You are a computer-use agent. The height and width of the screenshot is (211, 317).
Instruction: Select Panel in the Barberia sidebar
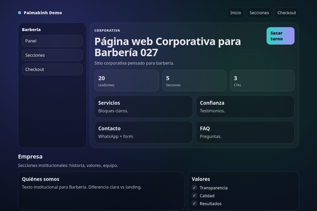pyautogui.click(x=52, y=41)
